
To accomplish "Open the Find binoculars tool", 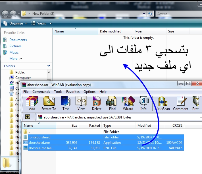I will point(112,103).
